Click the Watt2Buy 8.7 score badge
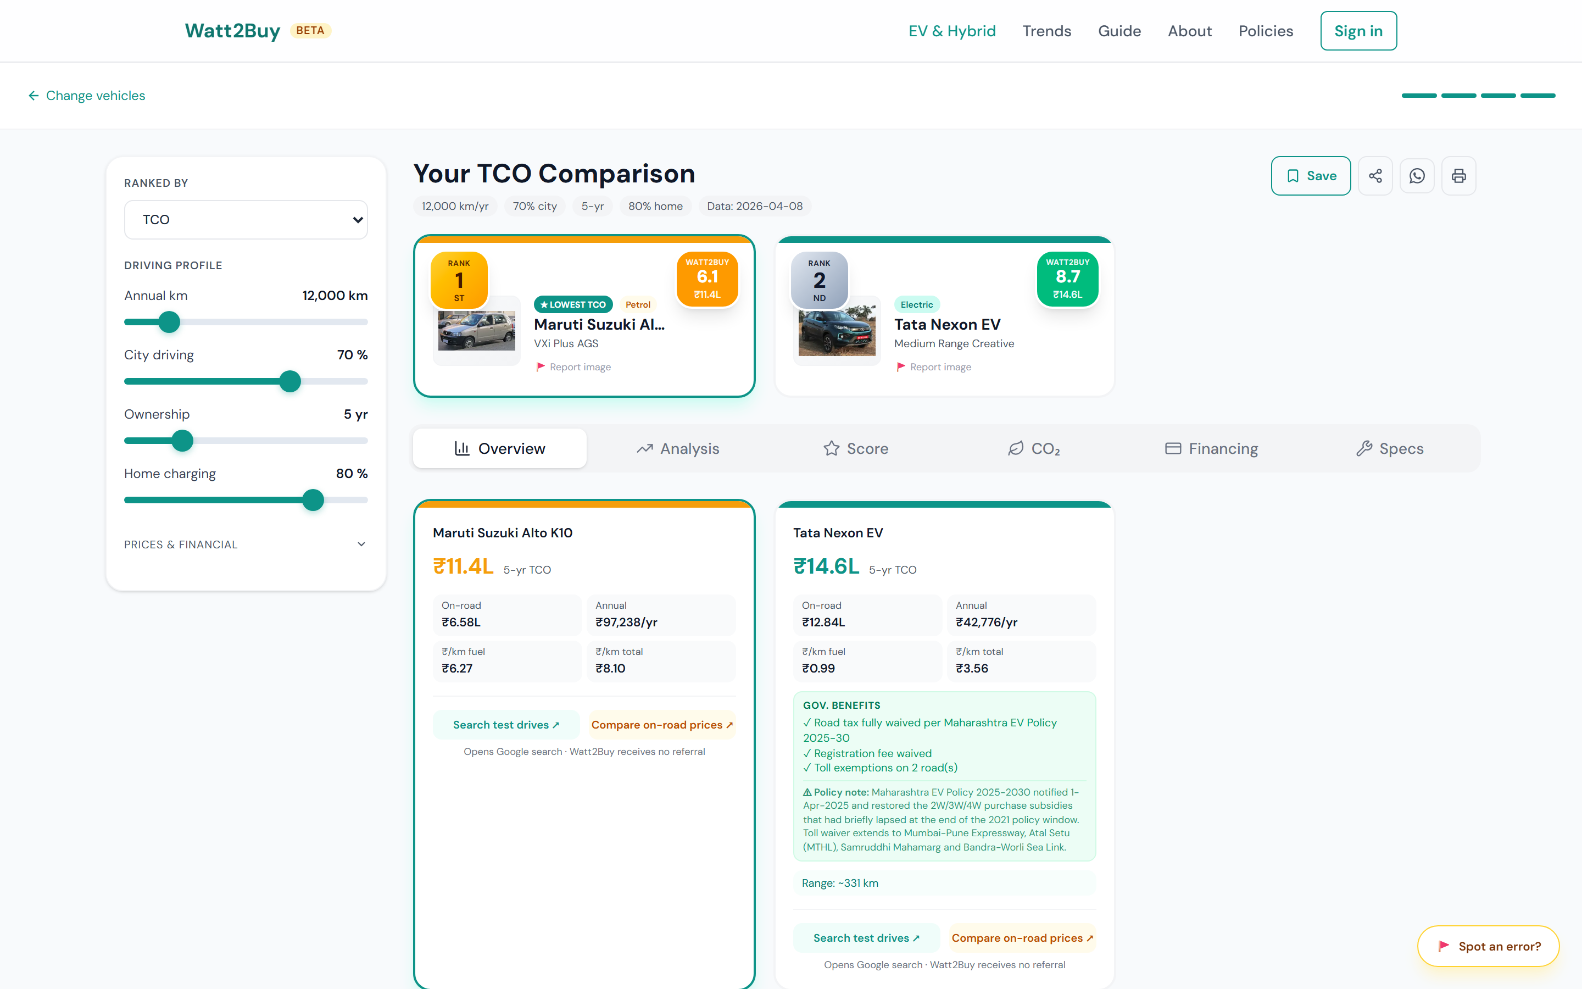Image resolution: width=1582 pixels, height=989 pixels. (1067, 278)
